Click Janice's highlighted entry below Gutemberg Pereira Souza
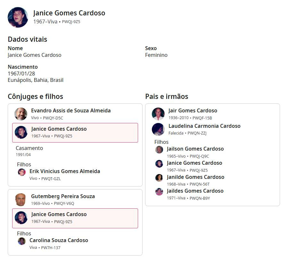288x271 pixels. click(75, 218)
